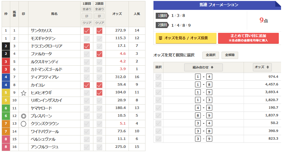Click クリア button under 2頭目
The width and height of the screenshot is (282, 153).
(99, 23)
